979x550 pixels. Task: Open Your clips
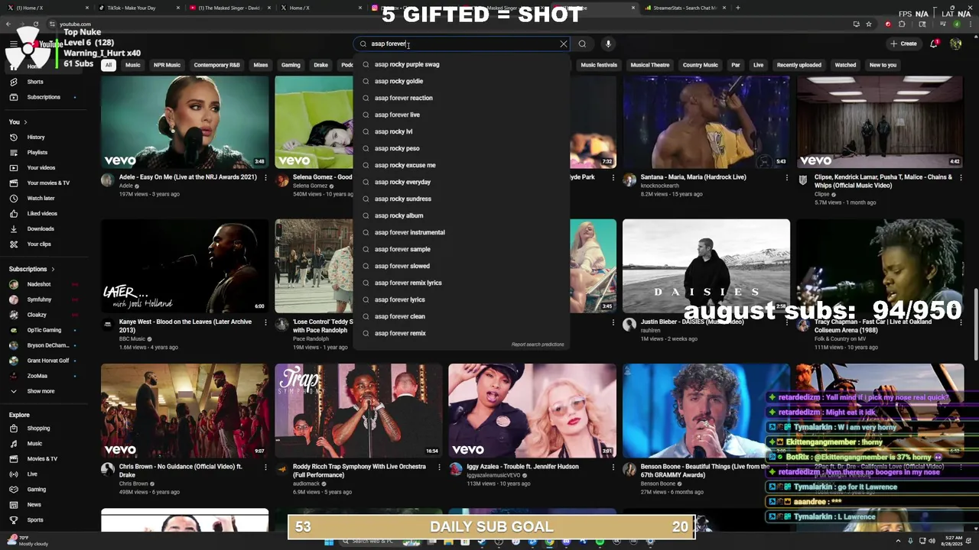tap(44, 244)
